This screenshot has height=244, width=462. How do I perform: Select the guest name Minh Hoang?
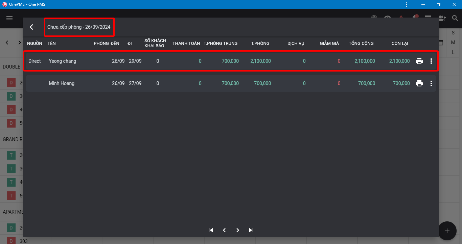62,83
